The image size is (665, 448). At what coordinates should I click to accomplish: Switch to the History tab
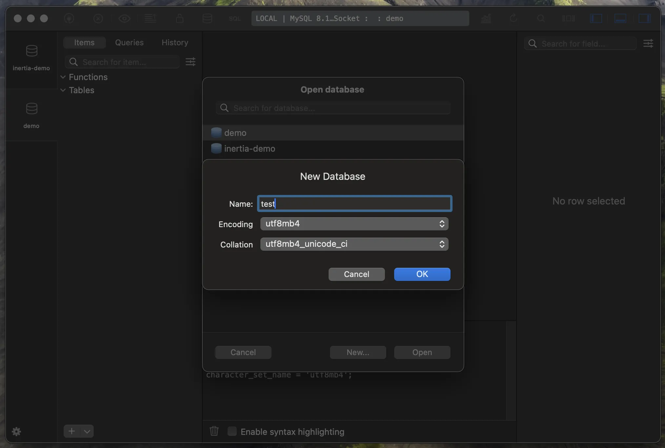(175, 43)
